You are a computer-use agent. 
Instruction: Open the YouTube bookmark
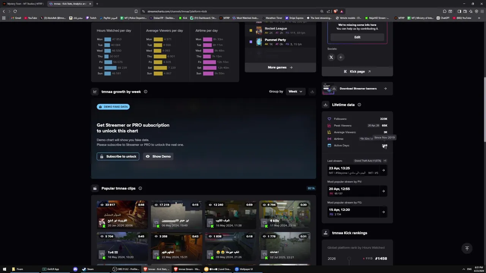click(x=31, y=18)
